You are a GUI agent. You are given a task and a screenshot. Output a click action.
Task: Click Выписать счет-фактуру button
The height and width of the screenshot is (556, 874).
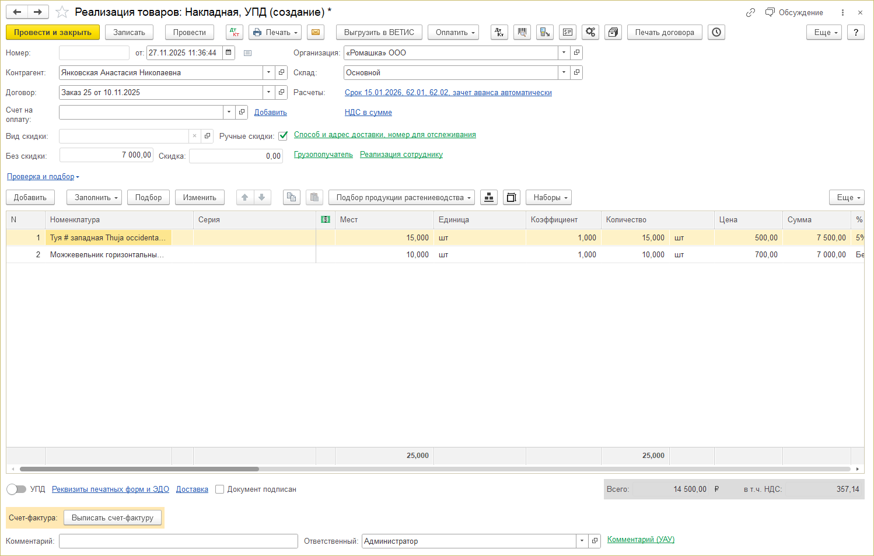[113, 518]
